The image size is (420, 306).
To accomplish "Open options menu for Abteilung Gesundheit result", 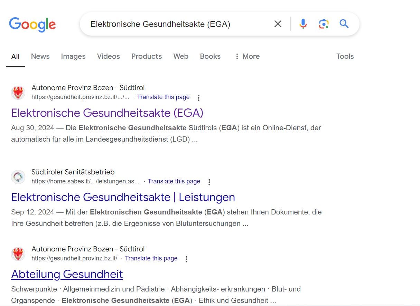I will (x=186, y=259).
